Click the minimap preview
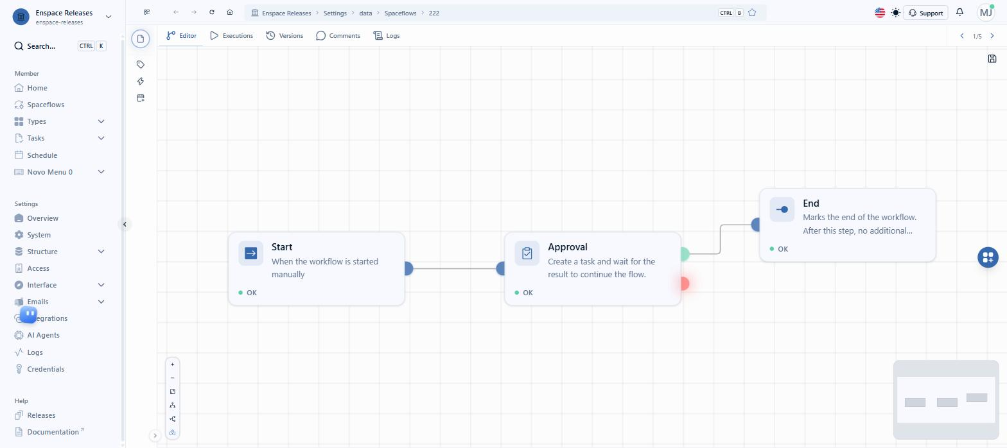 coord(946,400)
